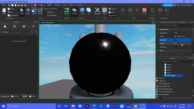The height and width of the screenshot is (109, 194).
Task: Select ReplicatedStorage in Explorer
Action: click(165, 89)
